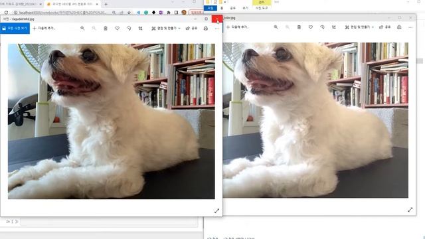This screenshot has height=239, width=425.
Task: Maximize the left Photos window
Action: [x=207, y=19]
